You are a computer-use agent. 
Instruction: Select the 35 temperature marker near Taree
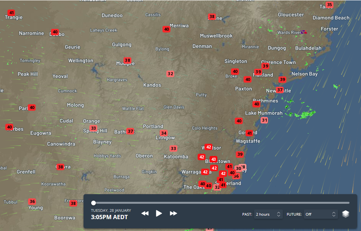[x=329, y=5]
